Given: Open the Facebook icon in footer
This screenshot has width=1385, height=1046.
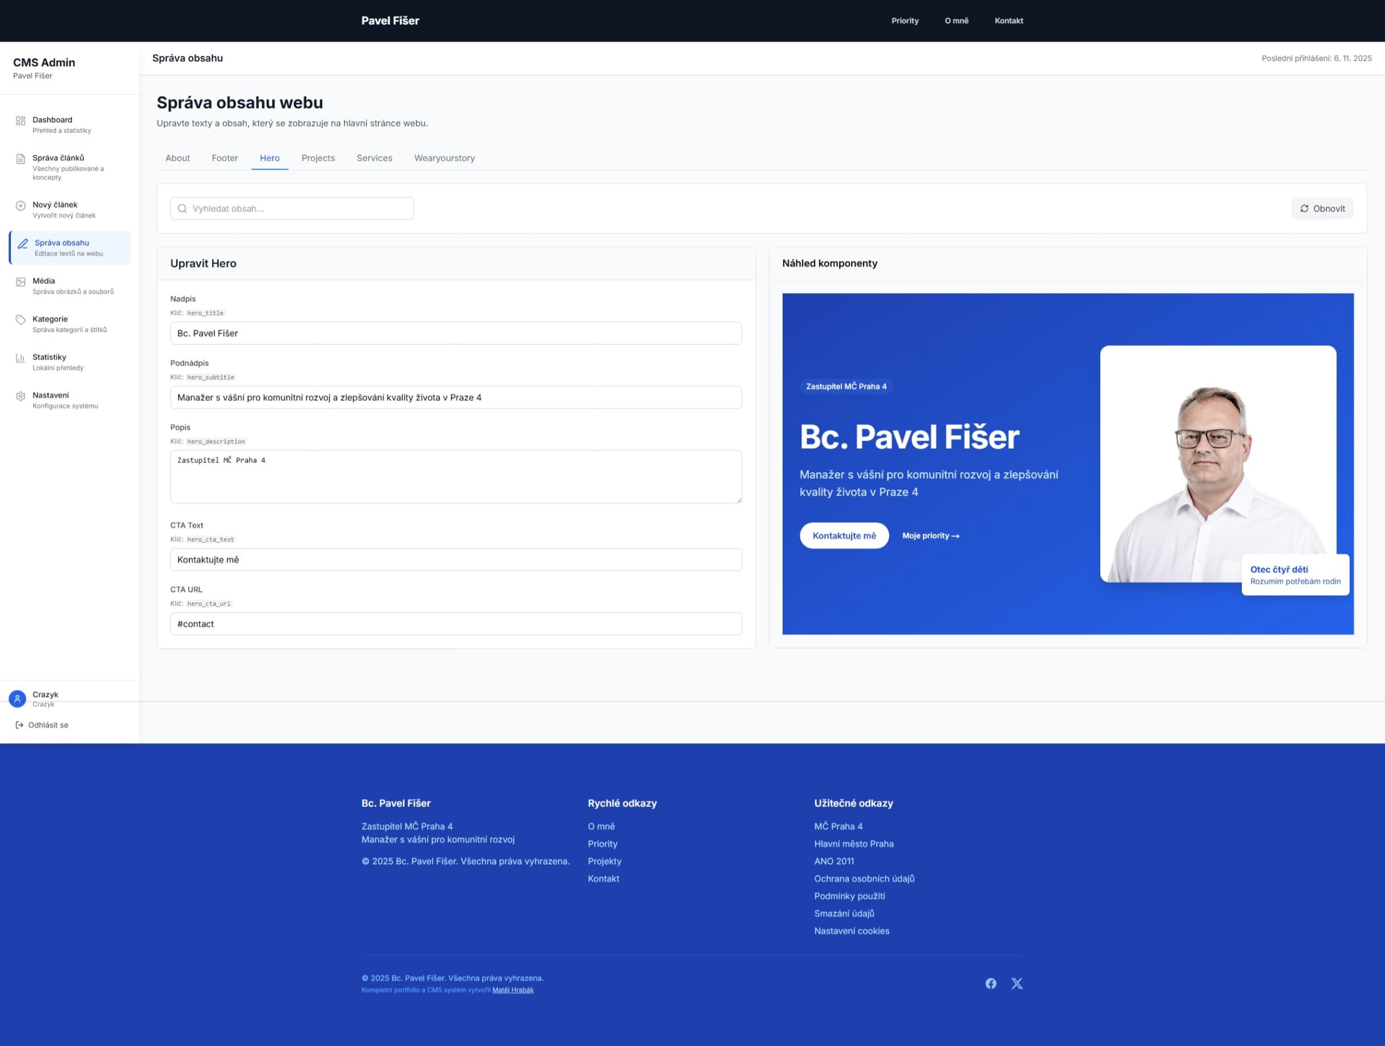Looking at the screenshot, I should pyautogui.click(x=990, y=983).
